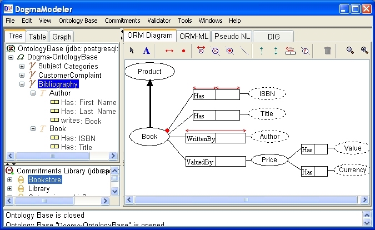Expand the Subject Categories node
The height and width of the screenshot is (230, 375).
pos(22,66)
